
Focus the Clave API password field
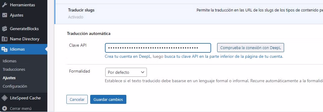click(x=158, y=48)
